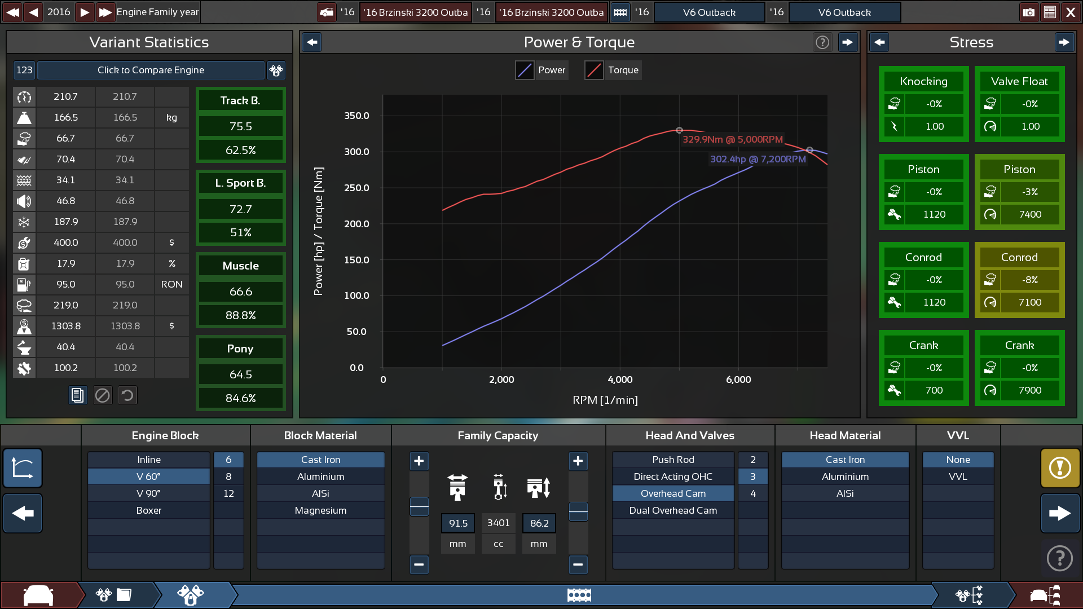Click the engine compare piston icon
The height and width of the screenshot is (609, 1083).
pos(276,70)
